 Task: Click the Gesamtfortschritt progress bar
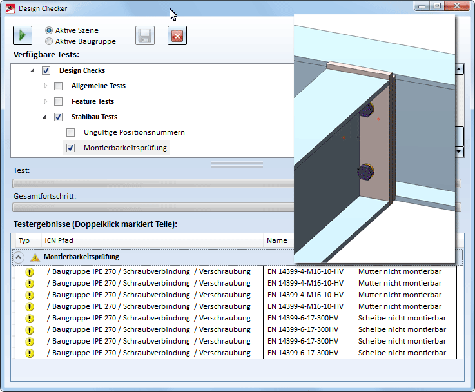click(x=153, y=208)
